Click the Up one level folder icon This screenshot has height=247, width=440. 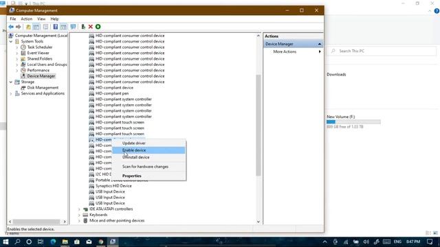[x=28, y=27]
